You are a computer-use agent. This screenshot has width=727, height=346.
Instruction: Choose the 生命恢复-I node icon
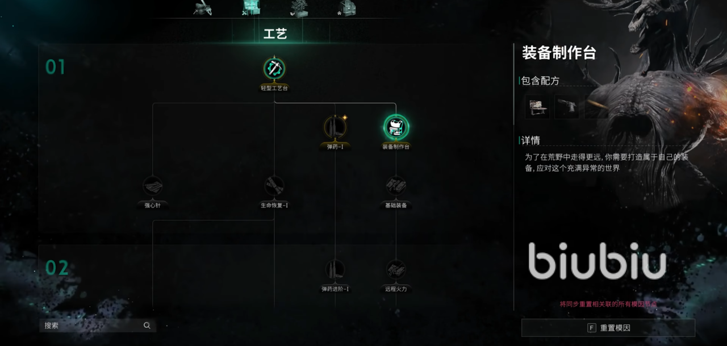tap(274, 186)
